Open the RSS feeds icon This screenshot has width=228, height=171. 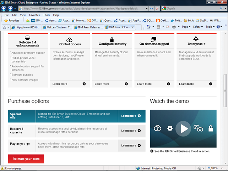tap(158, 27)
